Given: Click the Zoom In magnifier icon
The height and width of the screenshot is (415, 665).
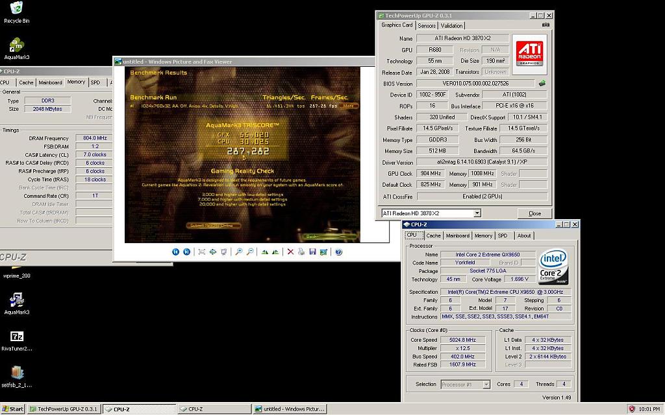Looking at the screenshot, I should point(239,252).
